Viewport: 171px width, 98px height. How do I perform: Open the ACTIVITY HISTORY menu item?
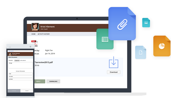(44, 34)
